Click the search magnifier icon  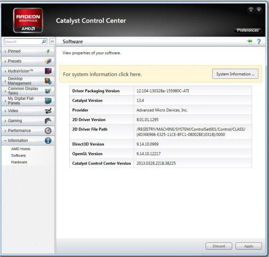(x=44, y=41)
